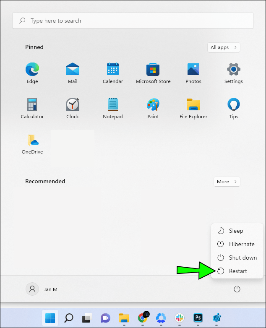Click the Windows Start button on taskbar
This screenshot has height=328, width=266.
coord(50,318)
